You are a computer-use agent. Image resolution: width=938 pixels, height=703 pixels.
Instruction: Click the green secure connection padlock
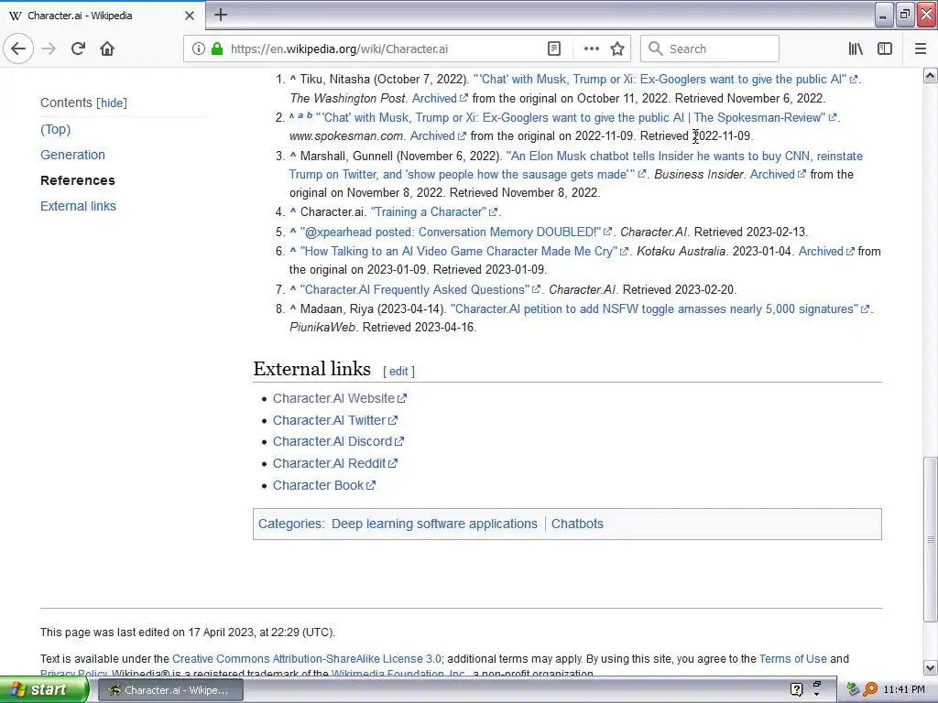(x=217, y=49)
